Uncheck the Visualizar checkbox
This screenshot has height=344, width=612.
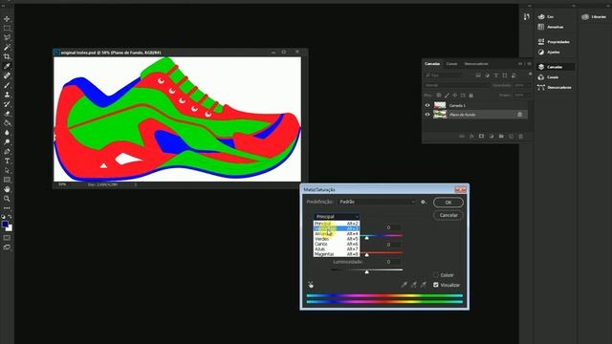[436, 285]
